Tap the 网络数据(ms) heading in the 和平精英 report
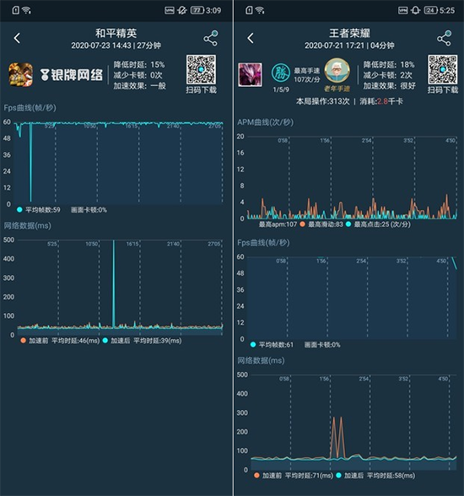Viewport: 464px width, 496px height. pyautogui.click(x=27, y=225)
